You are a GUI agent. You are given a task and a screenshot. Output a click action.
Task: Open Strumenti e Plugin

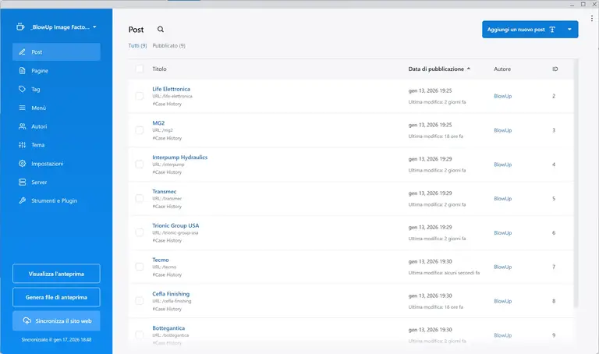(56, 200)
